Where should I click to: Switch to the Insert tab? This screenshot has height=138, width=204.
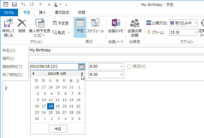click(x=43, y=13)
